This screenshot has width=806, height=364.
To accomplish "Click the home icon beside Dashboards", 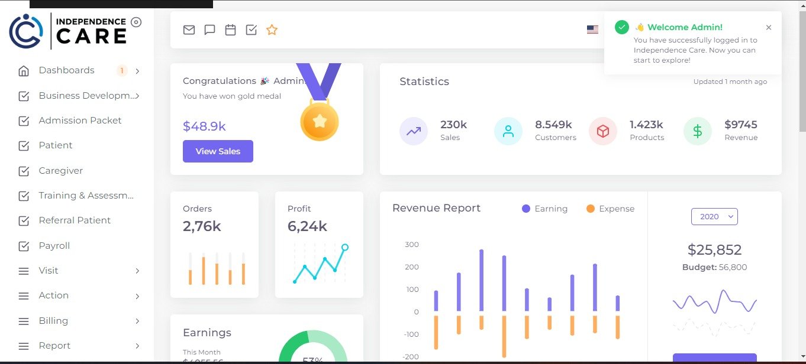I will (24, 71).
